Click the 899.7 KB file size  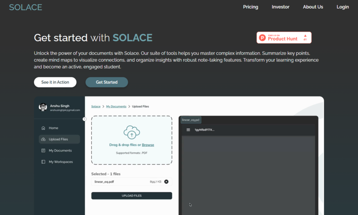coord(156,182)
